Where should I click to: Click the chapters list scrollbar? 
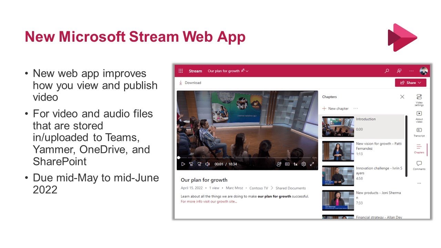click(407, 146)
